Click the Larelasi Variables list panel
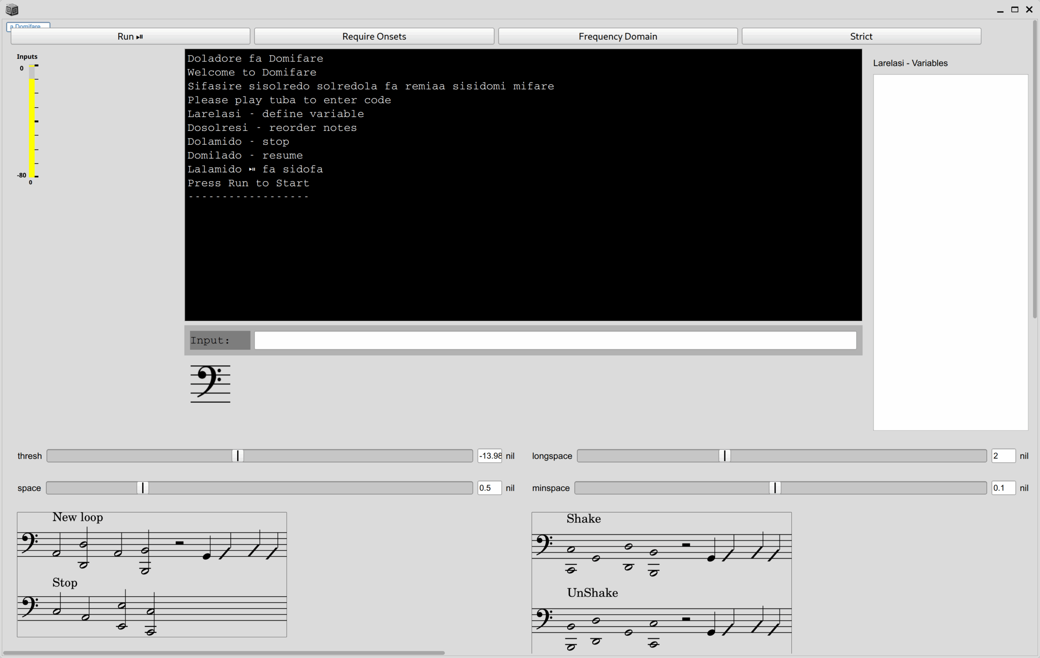 pos(951,252)
